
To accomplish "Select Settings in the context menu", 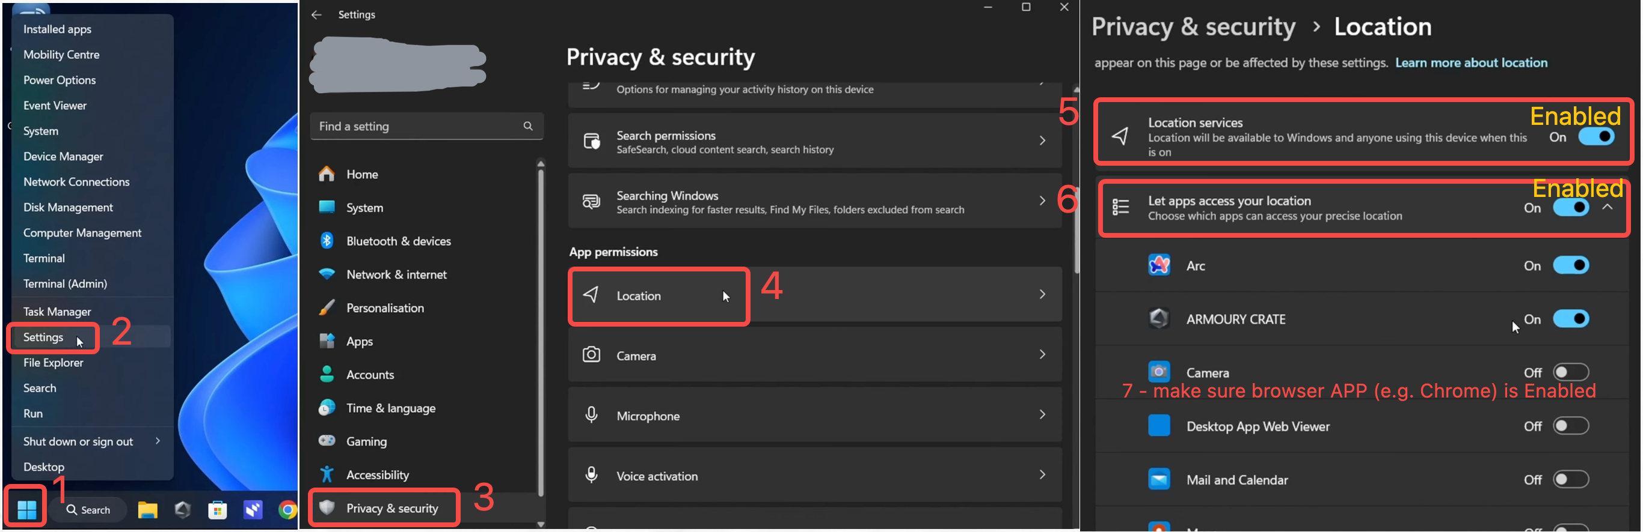I will click(43, 337).
